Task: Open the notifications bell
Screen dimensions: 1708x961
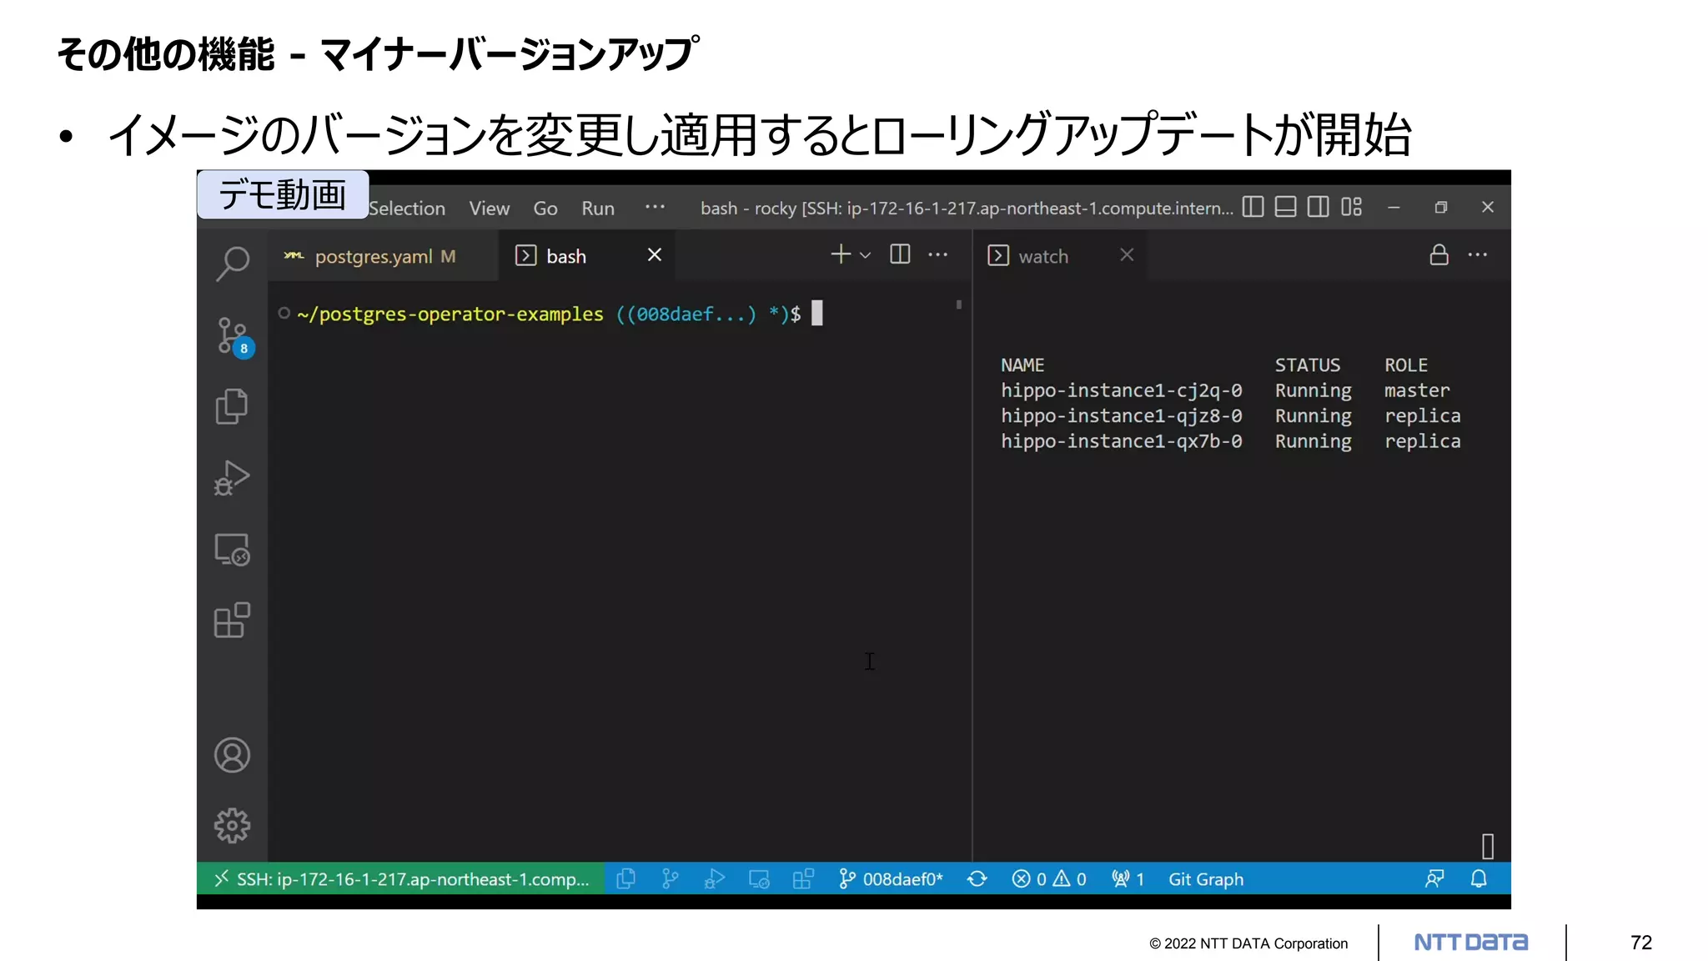Action: [1479, 878]
